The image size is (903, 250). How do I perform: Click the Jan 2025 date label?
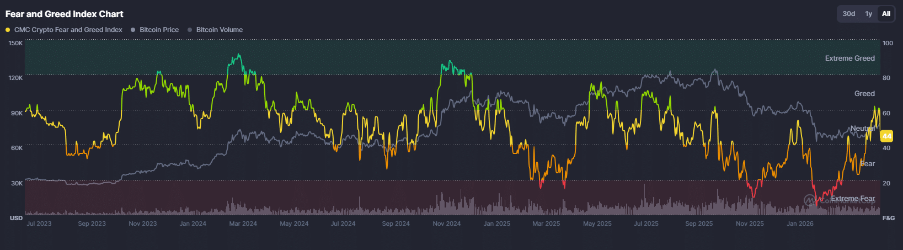pyautogui.click(x=496, y=224)
